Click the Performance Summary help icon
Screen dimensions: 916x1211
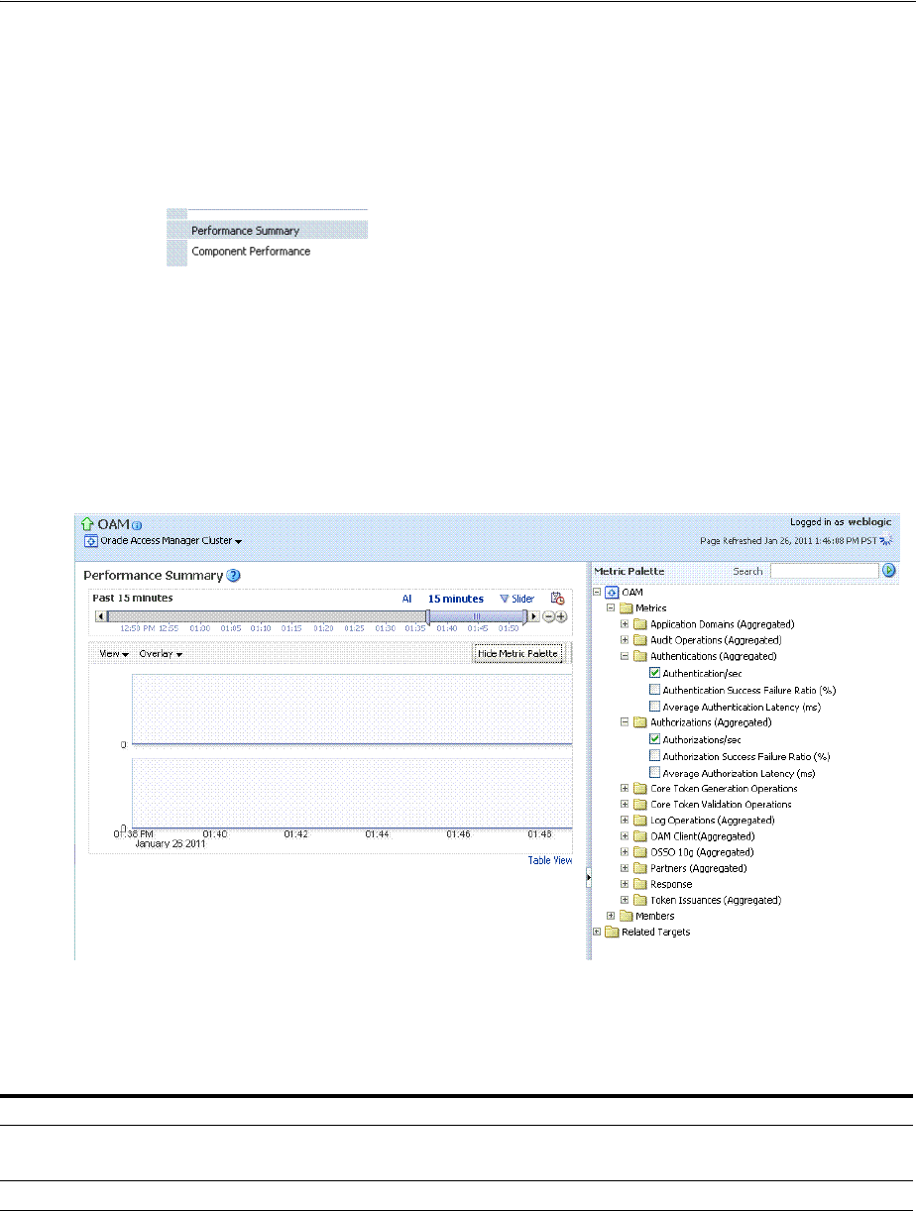click(233, 576)
